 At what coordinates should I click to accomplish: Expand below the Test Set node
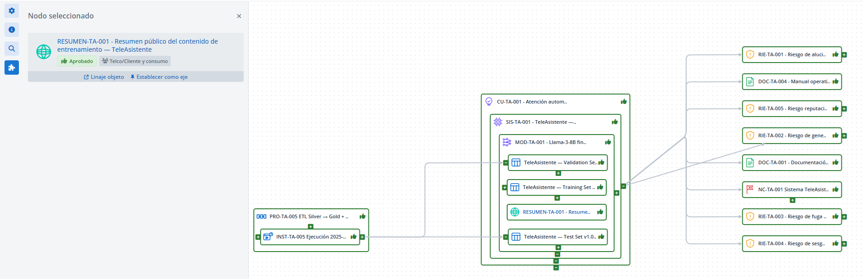click(x=558, y=247)
